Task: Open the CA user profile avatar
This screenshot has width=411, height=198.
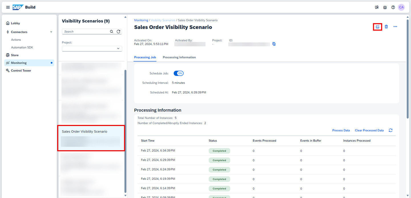Action: (401, 7)
